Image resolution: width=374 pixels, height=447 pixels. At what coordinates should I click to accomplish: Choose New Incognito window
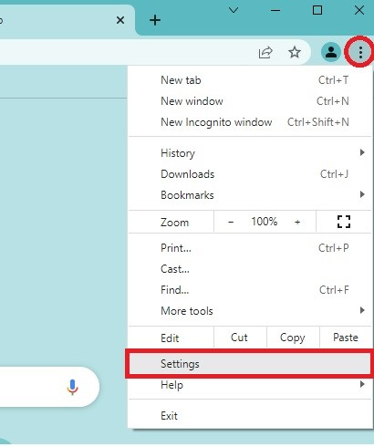coord(250,122)
